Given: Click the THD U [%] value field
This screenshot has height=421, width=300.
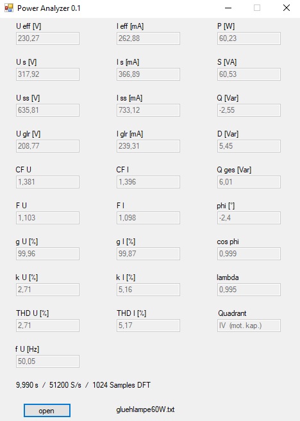Looking at the screenshot, I should [47, 326].
